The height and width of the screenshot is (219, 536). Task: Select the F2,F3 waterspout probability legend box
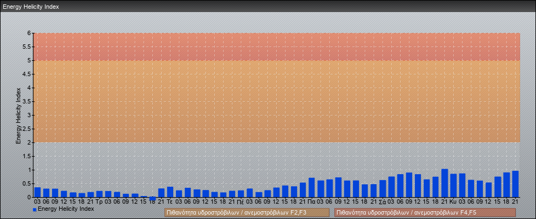[x=247, y=212]
